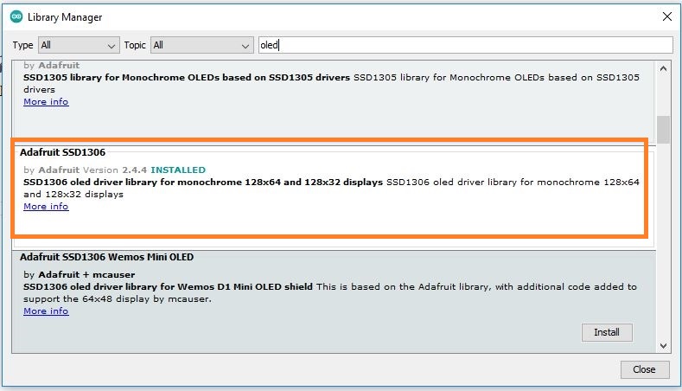Click the scrollbar down arrow
682x391 pixels.
point(663,344)
